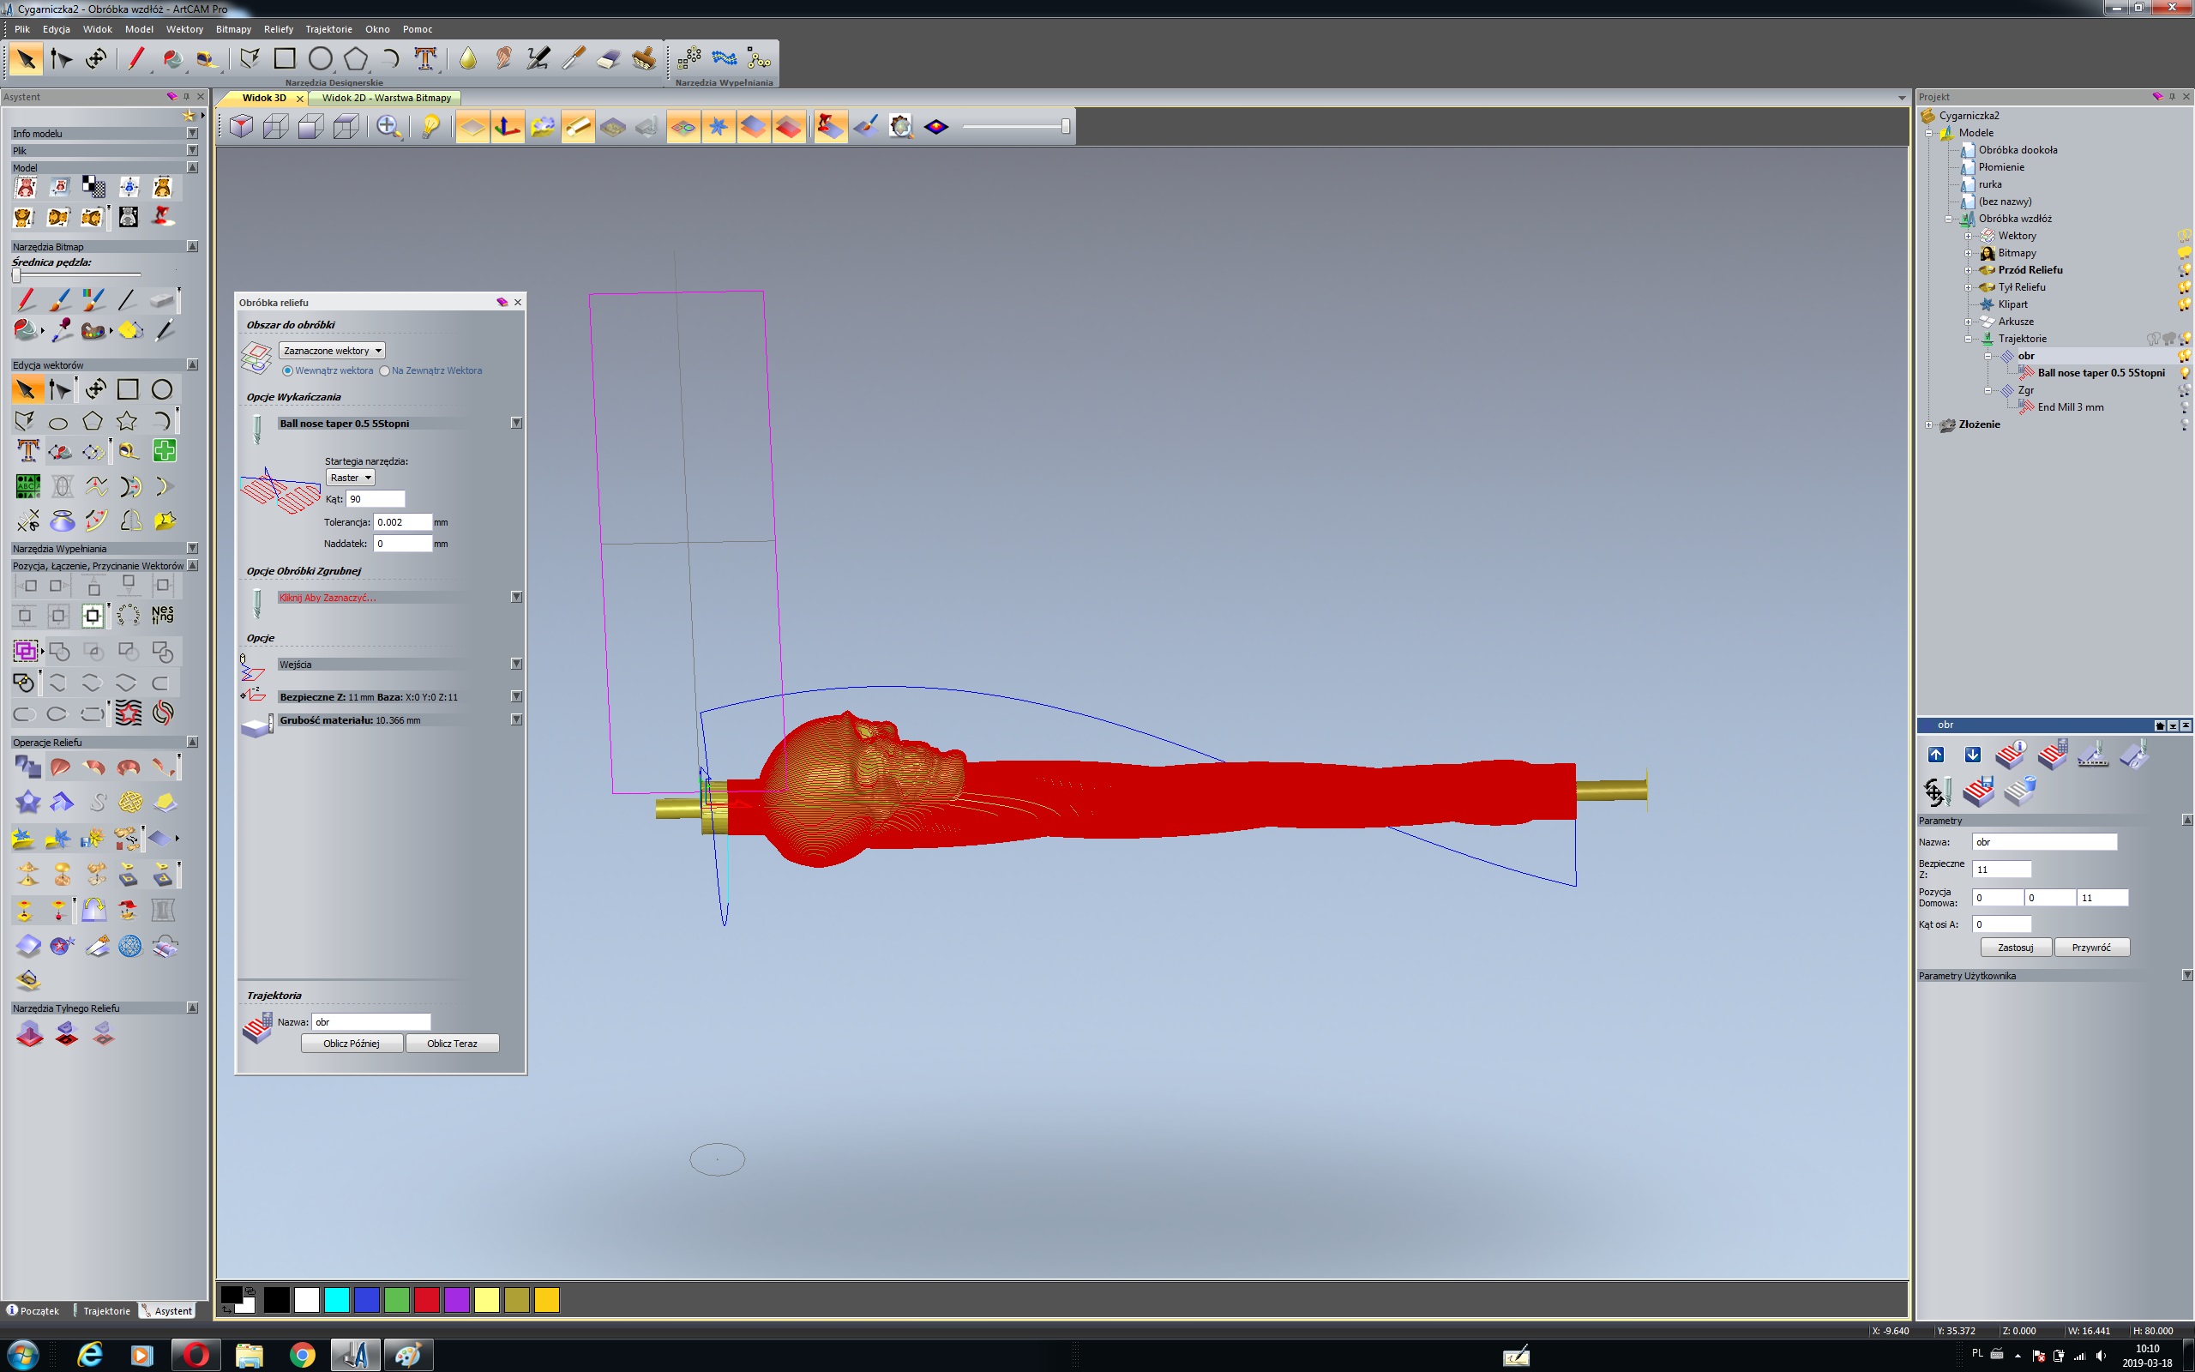Expand the Ball nose taper tool options arrow
Screen dimensions: 2195x1372
point(516,423)
